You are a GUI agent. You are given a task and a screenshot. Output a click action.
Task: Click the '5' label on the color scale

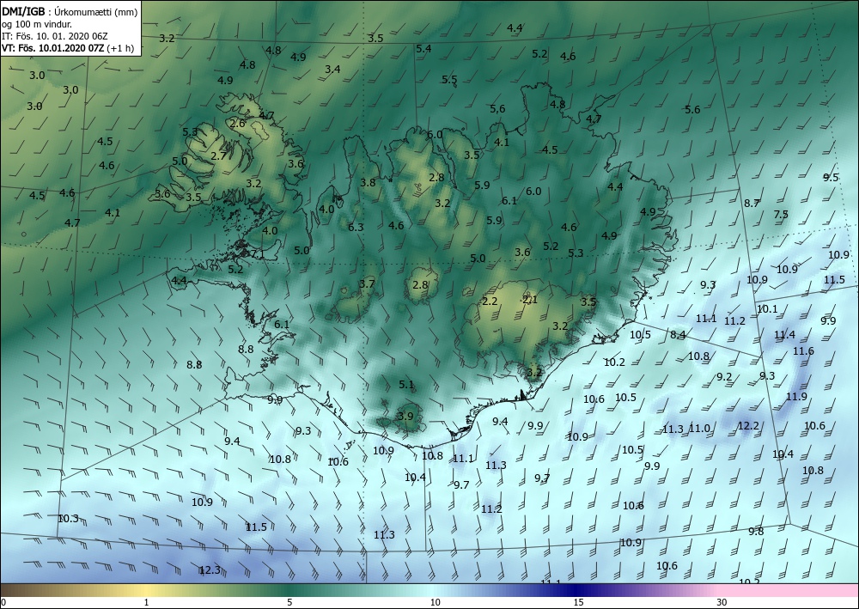pyautogui.click(x=289, y=603)
